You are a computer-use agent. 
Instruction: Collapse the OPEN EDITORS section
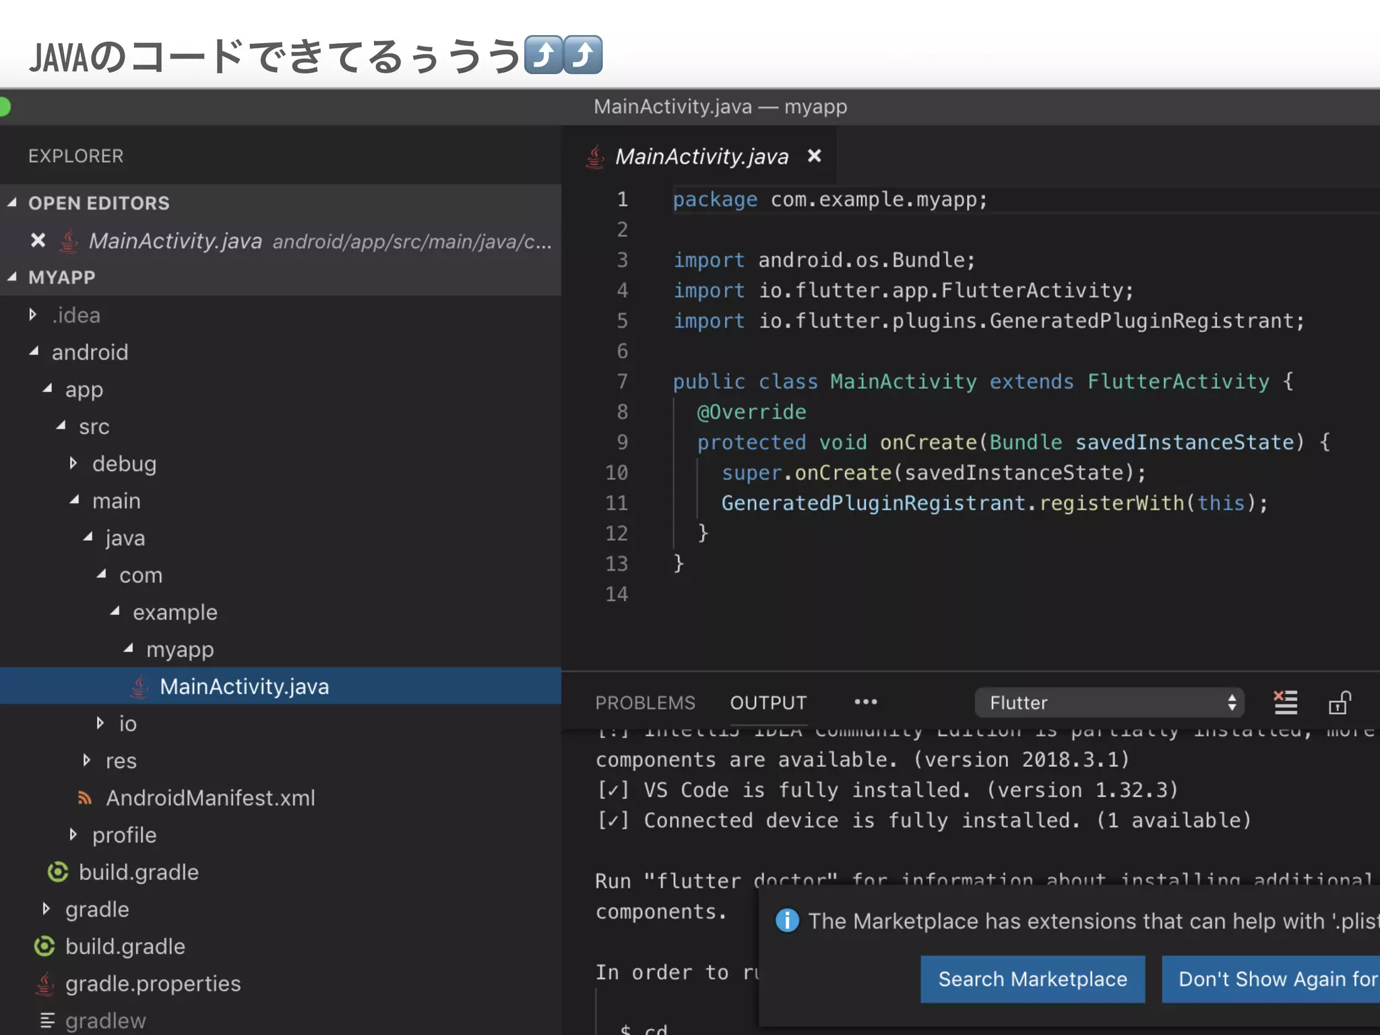[x=13, y=203]
